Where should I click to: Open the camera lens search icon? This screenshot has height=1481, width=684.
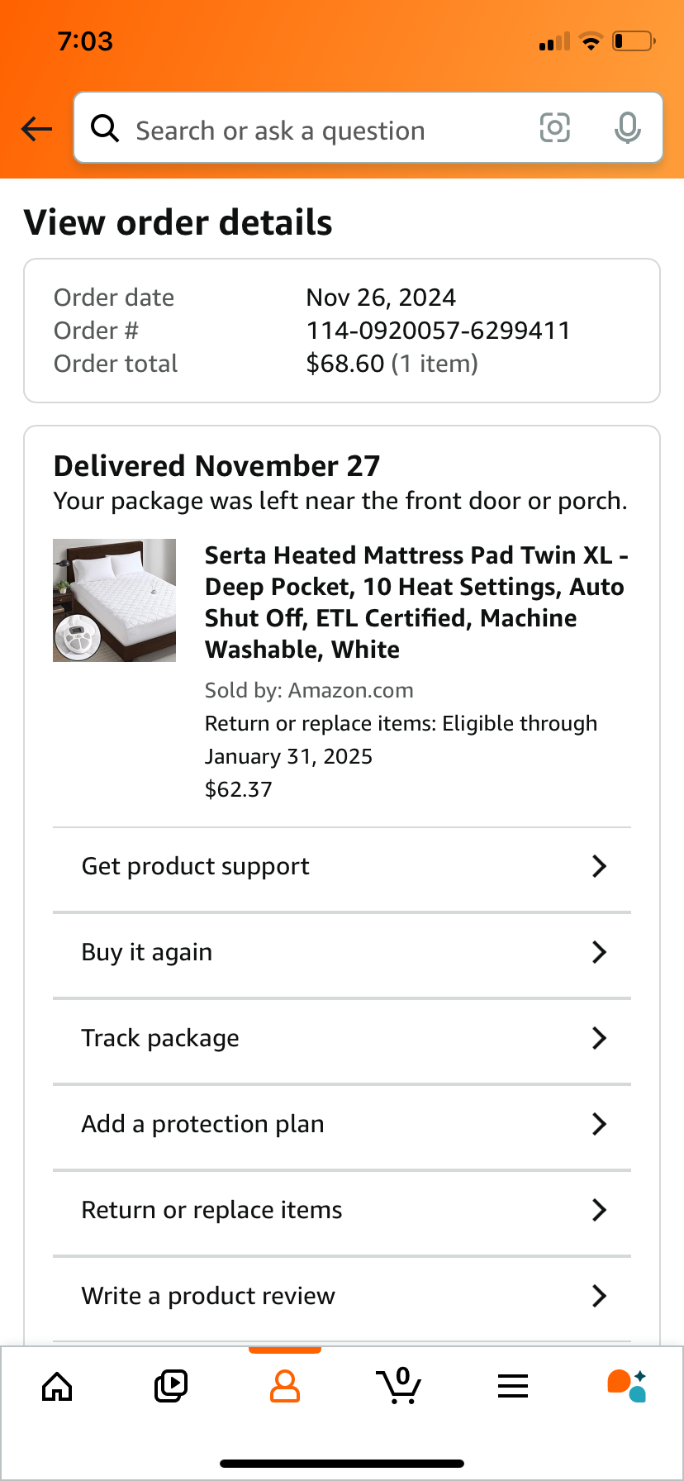point(555,128)
